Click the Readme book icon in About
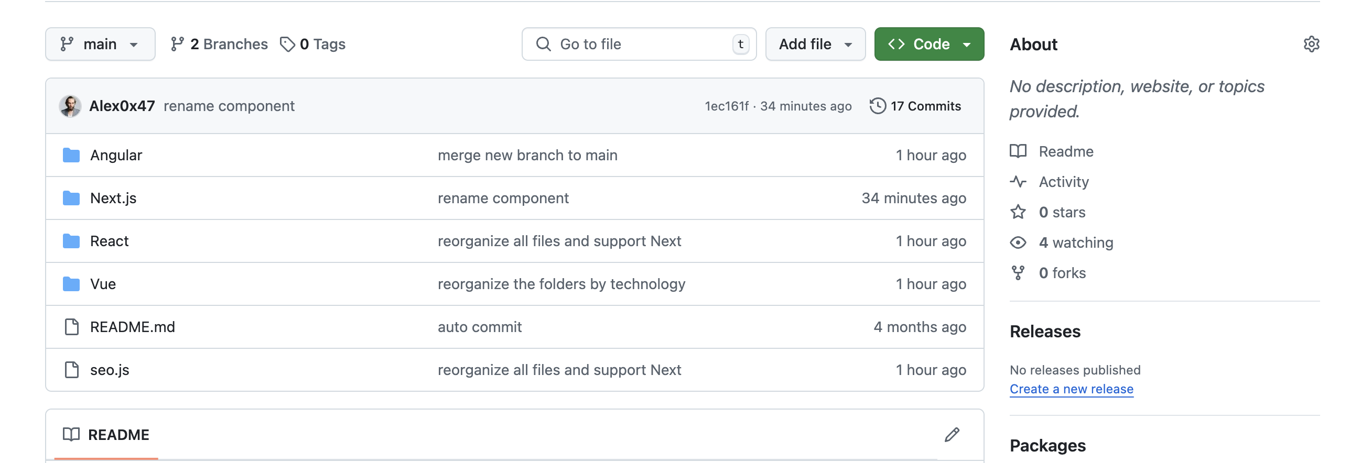Viewport: 1361px width, 463px height. tap(1018, 151)
